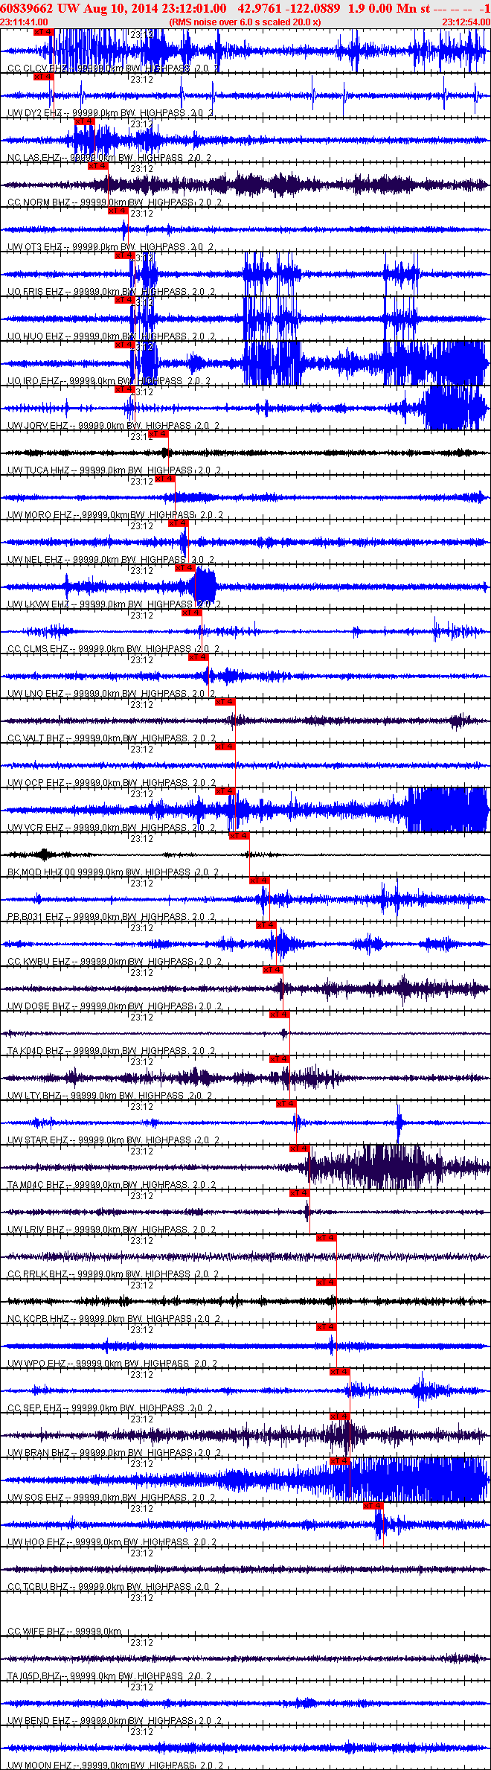Screen dimensions: 491x1770
Task: Select the pick marker on CC CLMS trace
Action: (x=191, y=613)
